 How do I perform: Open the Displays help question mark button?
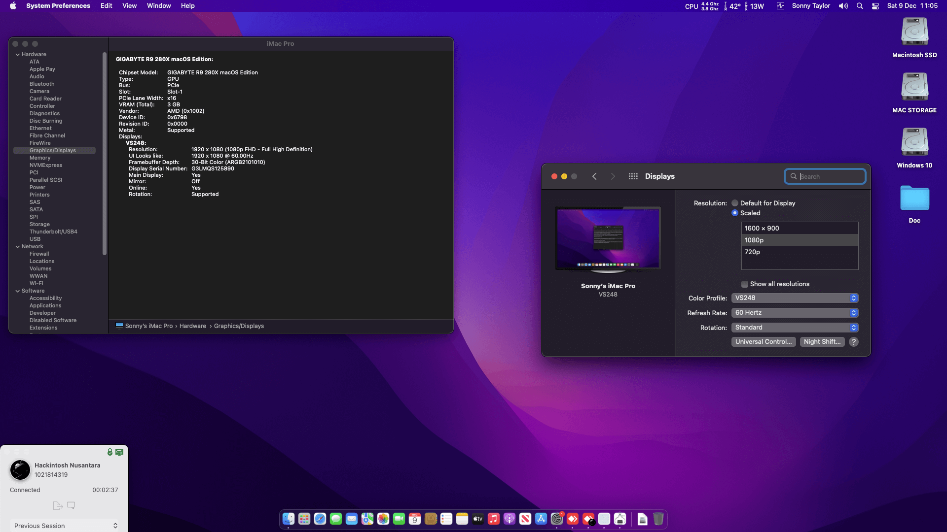[854, 342]
